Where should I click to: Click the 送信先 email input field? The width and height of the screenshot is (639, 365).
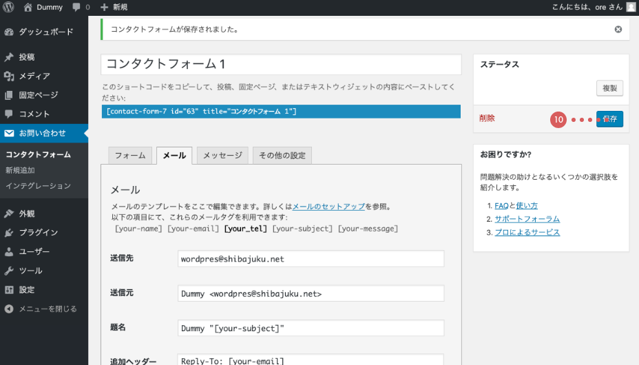pos(311,259)
